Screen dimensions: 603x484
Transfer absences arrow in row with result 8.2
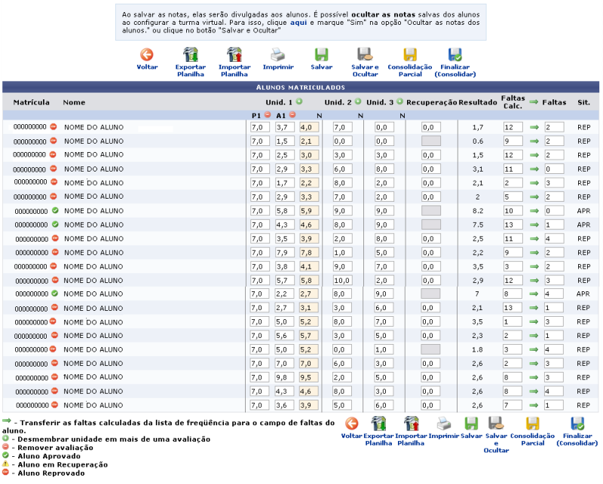click(x=534, y=211)
